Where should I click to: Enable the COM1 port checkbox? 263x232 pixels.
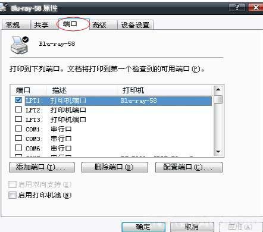[18, 128]
